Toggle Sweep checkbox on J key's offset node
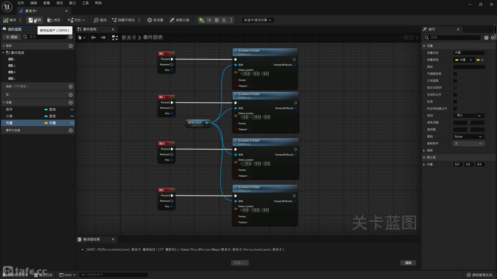Viewport: 497px width, 279px height. pyautogui.click(x=248, y=123)
